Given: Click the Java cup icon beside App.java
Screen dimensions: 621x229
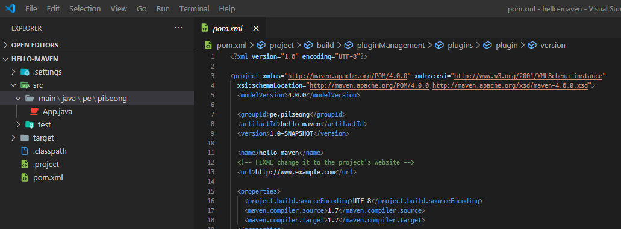Looking at the screenshot, I should click(34, 112).
